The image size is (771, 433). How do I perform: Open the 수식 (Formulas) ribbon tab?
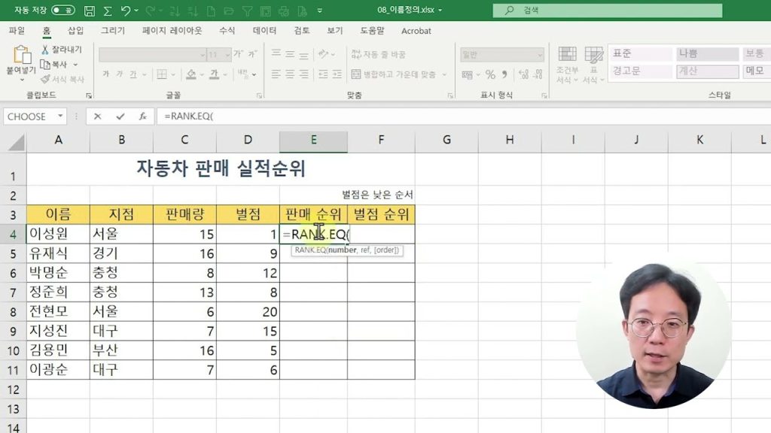click(227, 31)
